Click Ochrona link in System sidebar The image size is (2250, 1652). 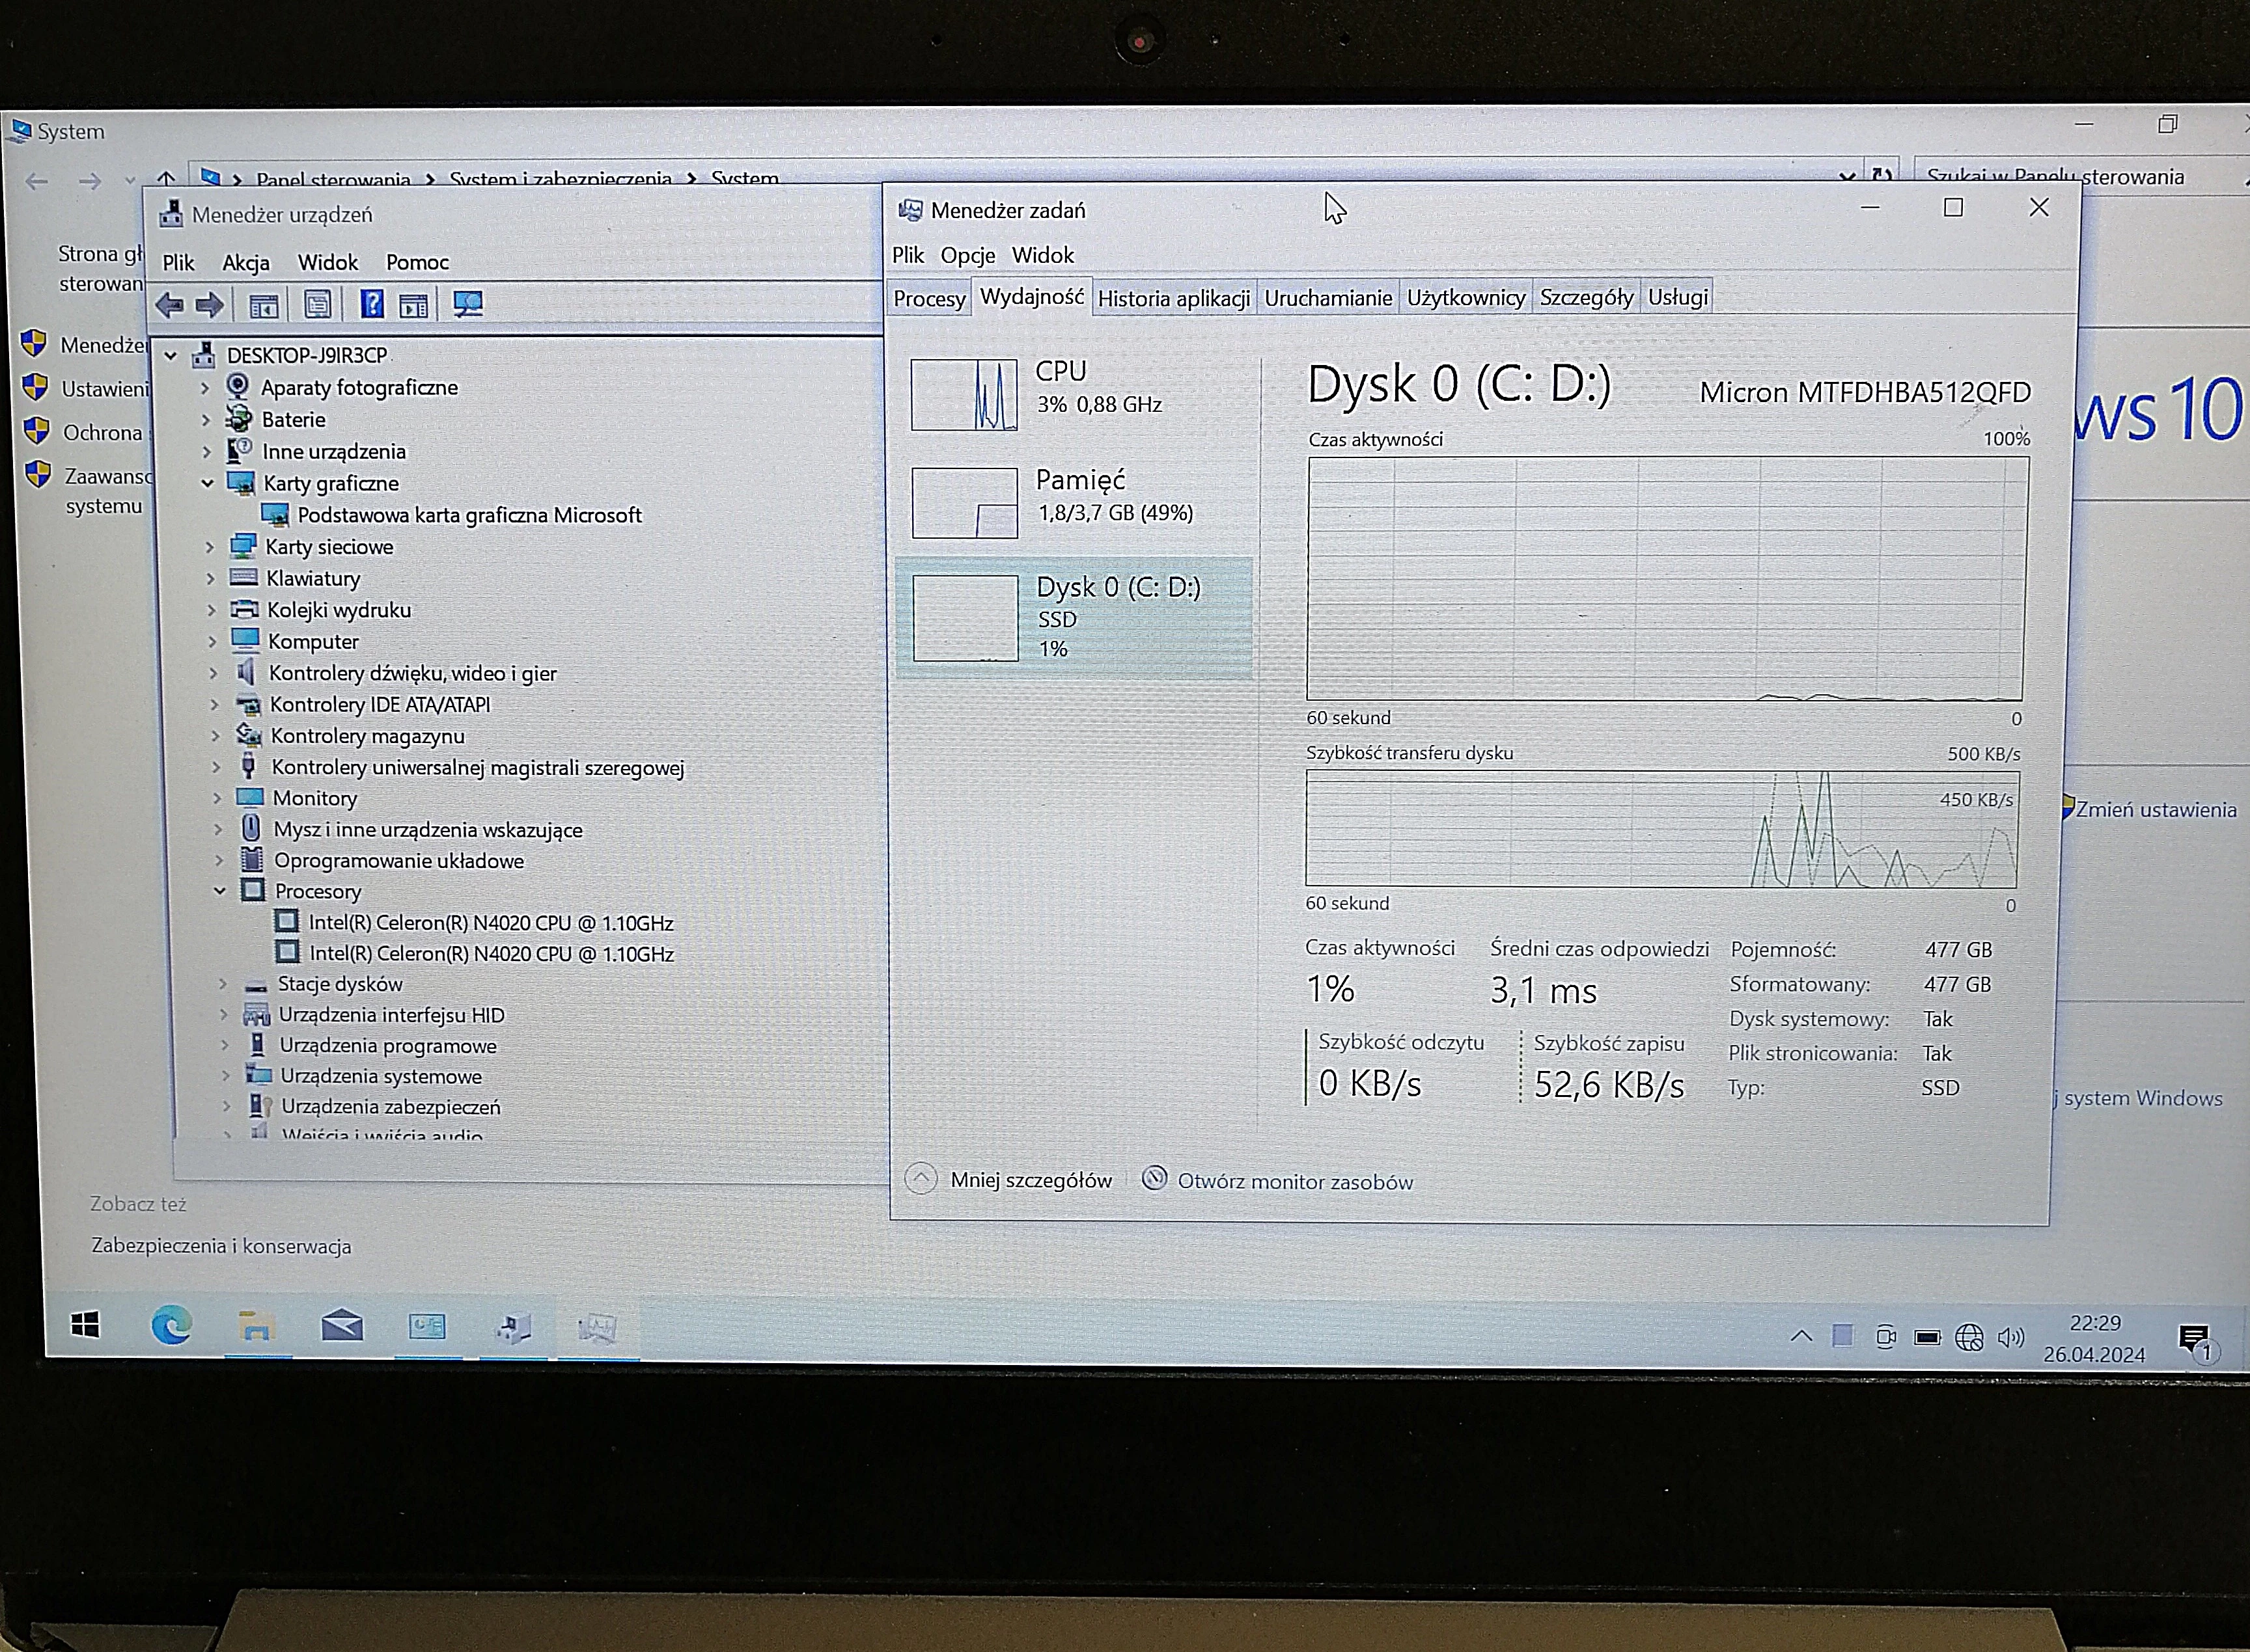pyautogui.click(x=102, y=433)
